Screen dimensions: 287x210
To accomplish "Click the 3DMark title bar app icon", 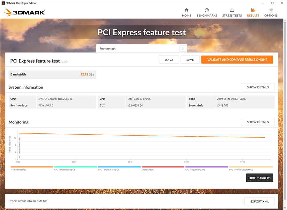I will [x=3, y=3].
